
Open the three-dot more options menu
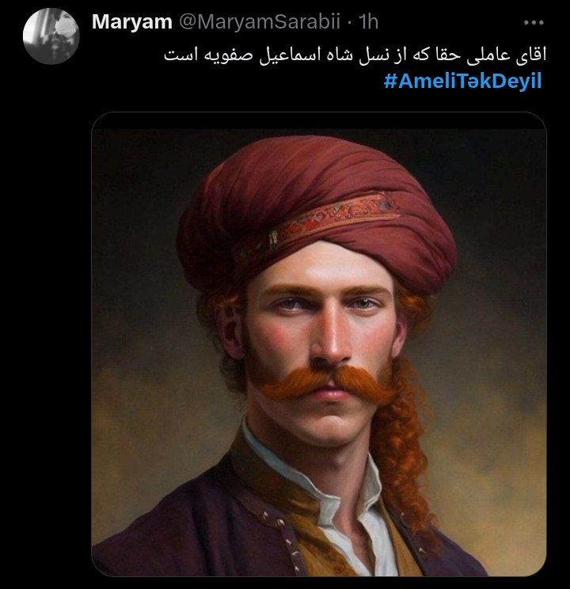[534, 22]
